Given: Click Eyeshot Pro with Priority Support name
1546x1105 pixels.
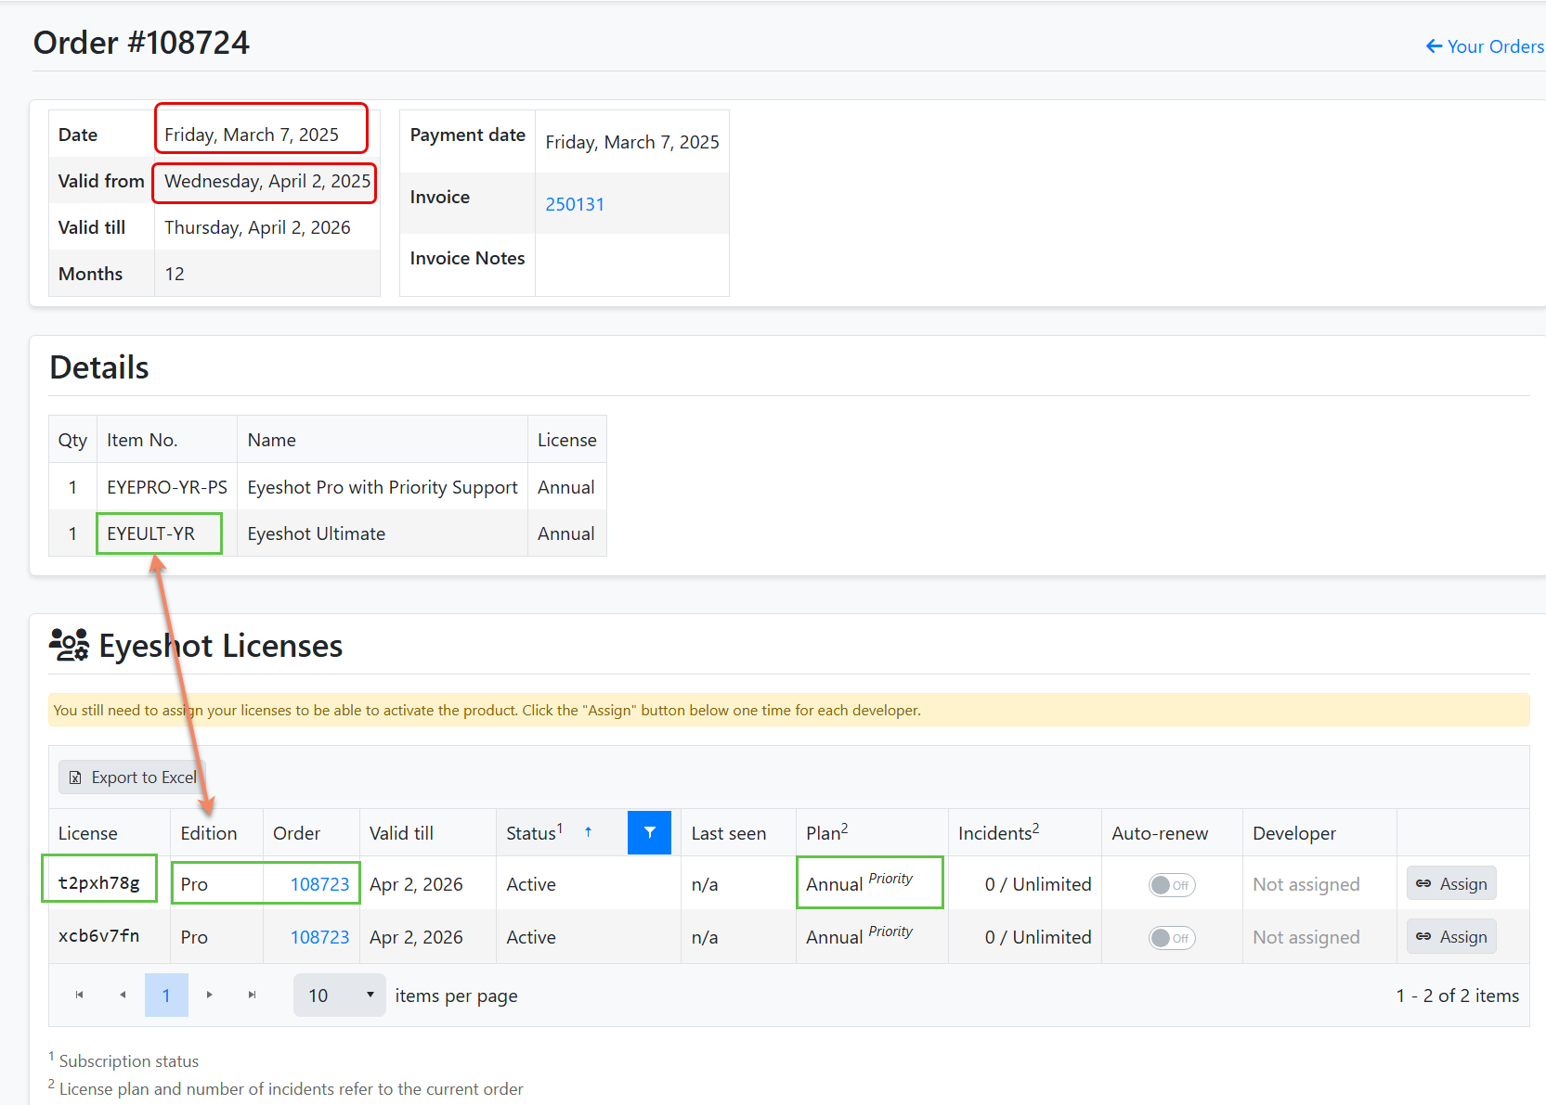Looking at the screenshot, I should [383, 487].
